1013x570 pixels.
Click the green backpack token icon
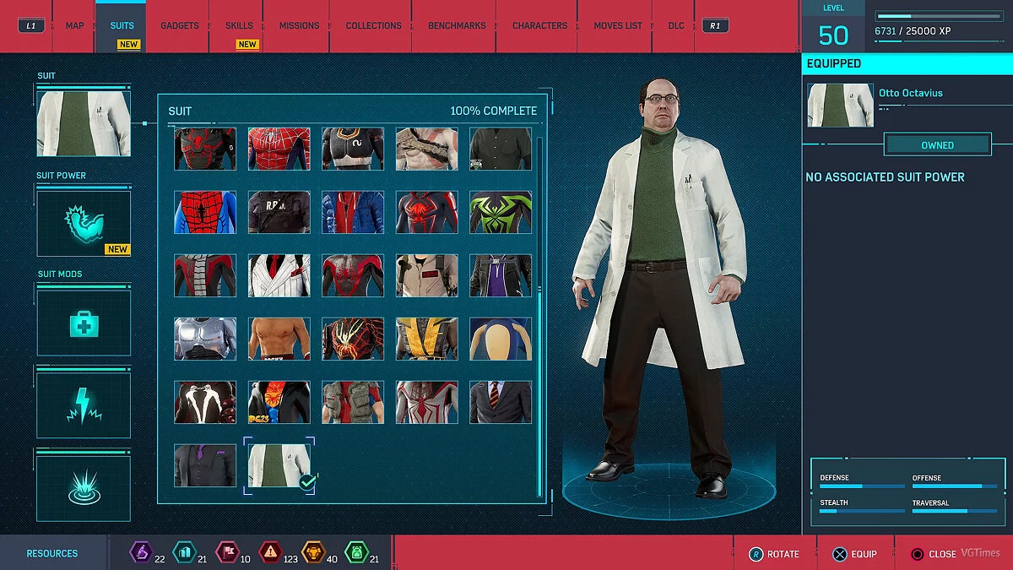point(355,552)
